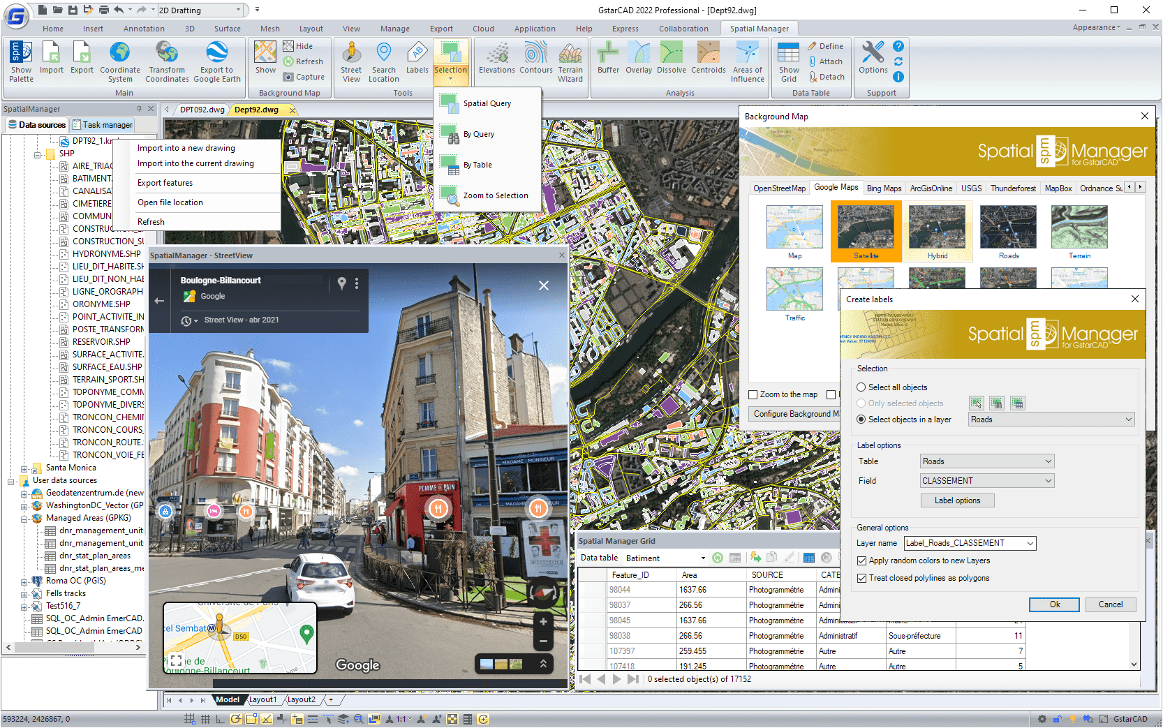
Task: Open the Field dropdown showing CLASSEMENT
Action: point(987,481)
